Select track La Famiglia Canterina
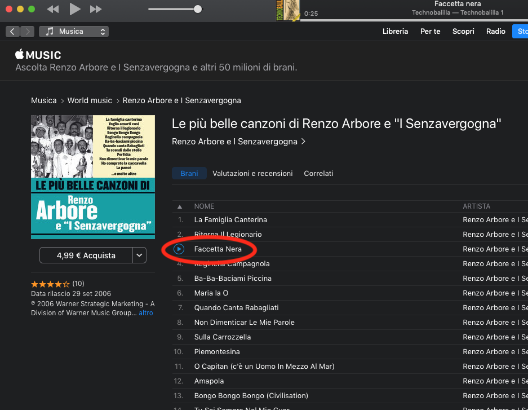Image resolution: width=528 pixels, height=410 pixels. 230,219
